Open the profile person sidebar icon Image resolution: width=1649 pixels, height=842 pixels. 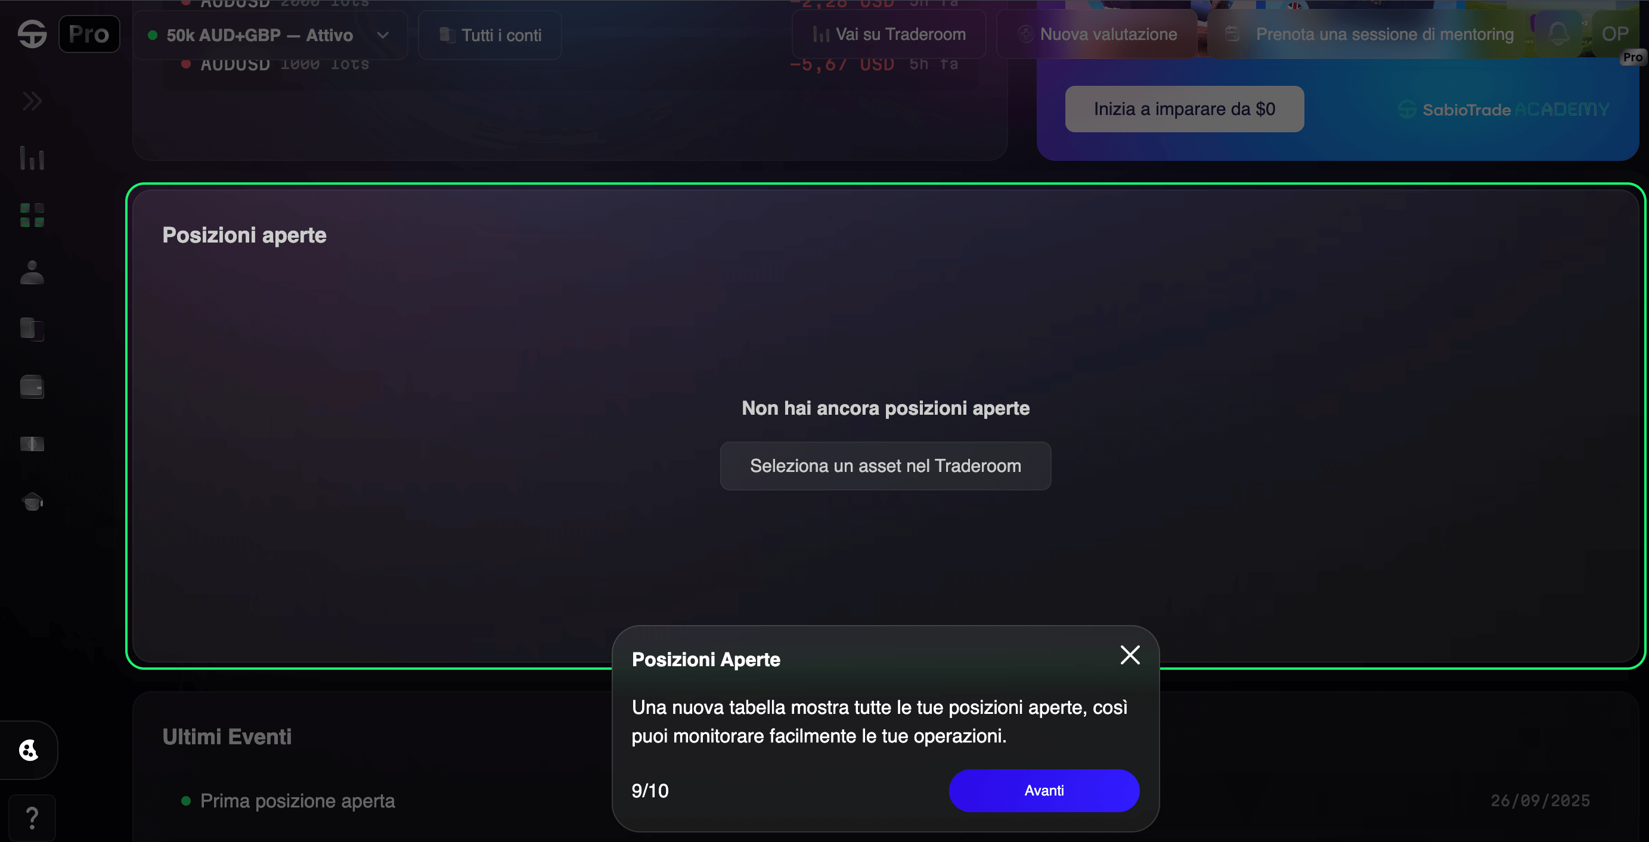click(32, 272)
